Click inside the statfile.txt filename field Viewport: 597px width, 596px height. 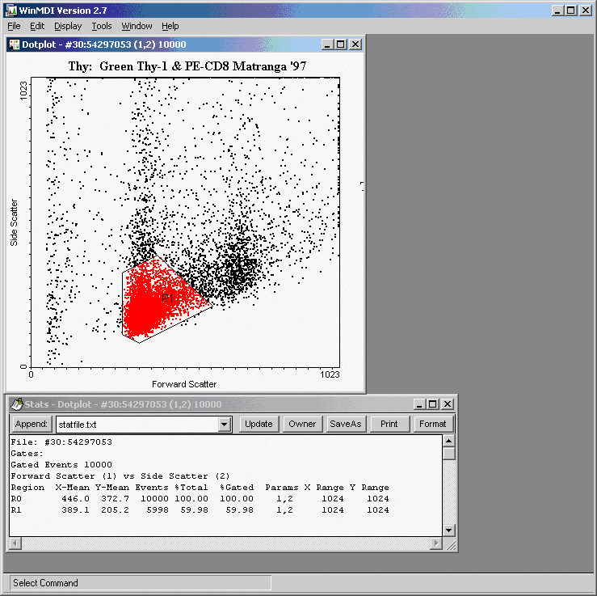pyautogui.click(x=136, y=425)
